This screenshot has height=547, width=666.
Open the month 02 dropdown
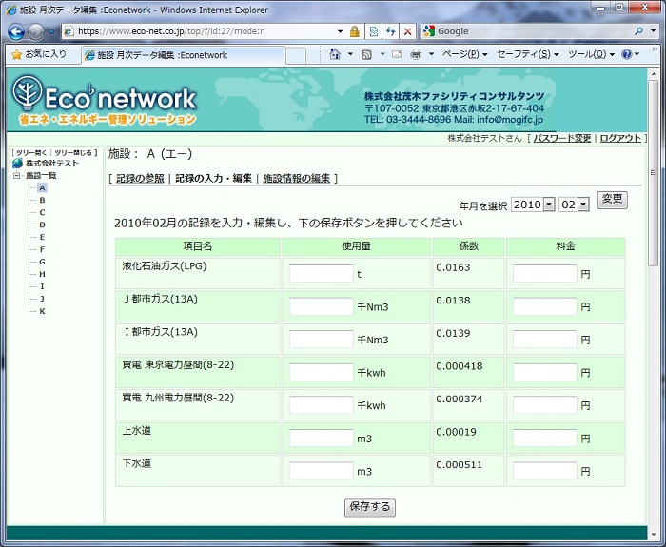pyautogui.click(x=575, y=205)
